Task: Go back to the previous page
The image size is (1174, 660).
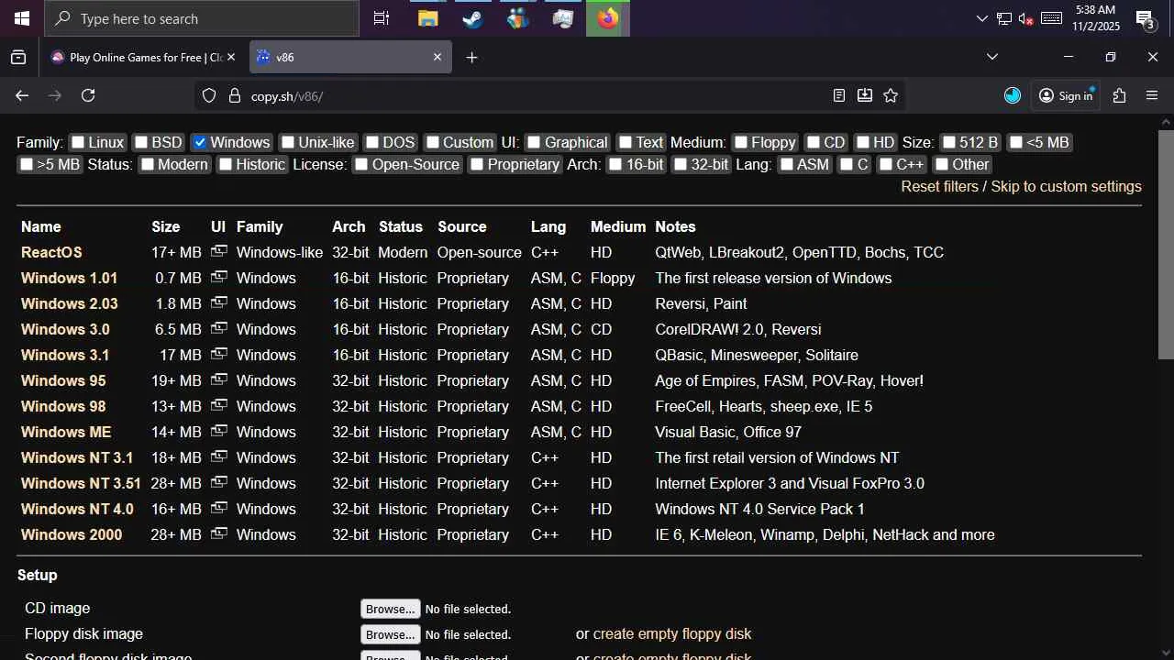Action: (x=22, y=95)
